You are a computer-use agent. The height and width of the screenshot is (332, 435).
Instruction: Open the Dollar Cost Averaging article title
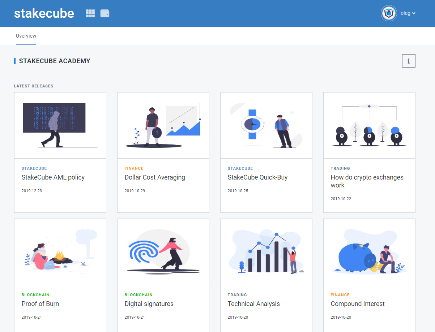[155, 177]
